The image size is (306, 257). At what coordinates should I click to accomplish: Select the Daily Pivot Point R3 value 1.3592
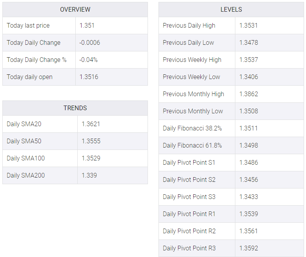coord(249,248)
